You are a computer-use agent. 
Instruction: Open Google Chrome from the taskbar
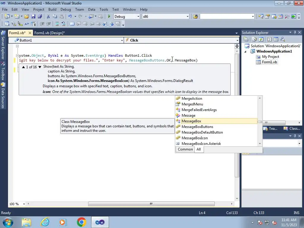coord(81,222)
